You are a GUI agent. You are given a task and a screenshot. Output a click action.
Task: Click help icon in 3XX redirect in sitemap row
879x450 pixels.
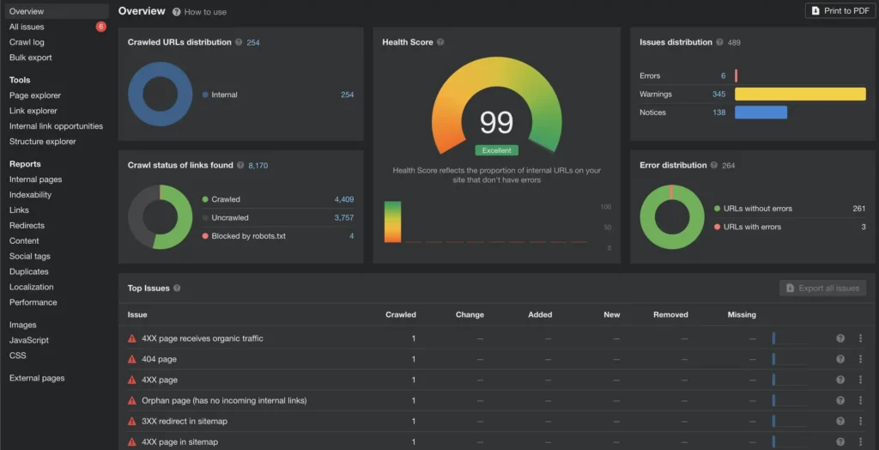(x=840, y=422)
